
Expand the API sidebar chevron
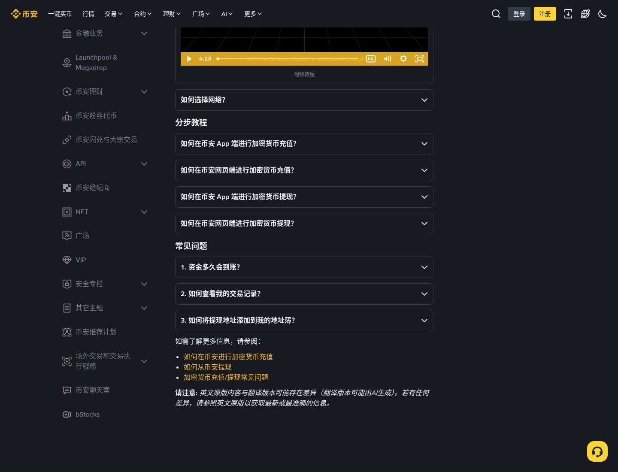click(x=144, y=164)
